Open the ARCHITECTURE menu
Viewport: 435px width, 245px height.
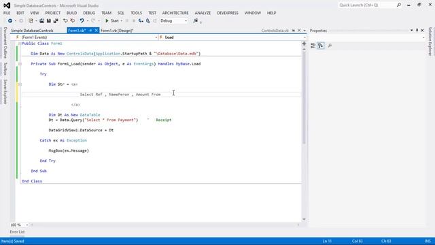coord(175,13)
